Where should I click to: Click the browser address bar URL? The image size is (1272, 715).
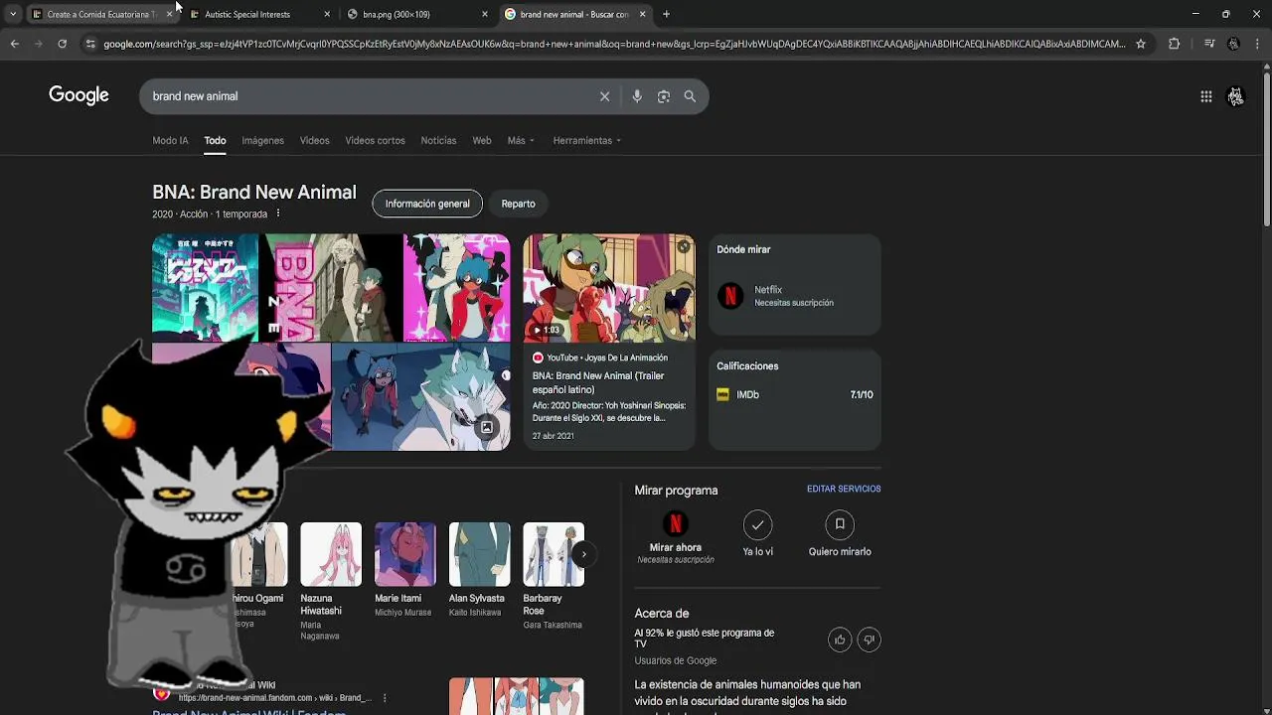[x=613, y=44]
